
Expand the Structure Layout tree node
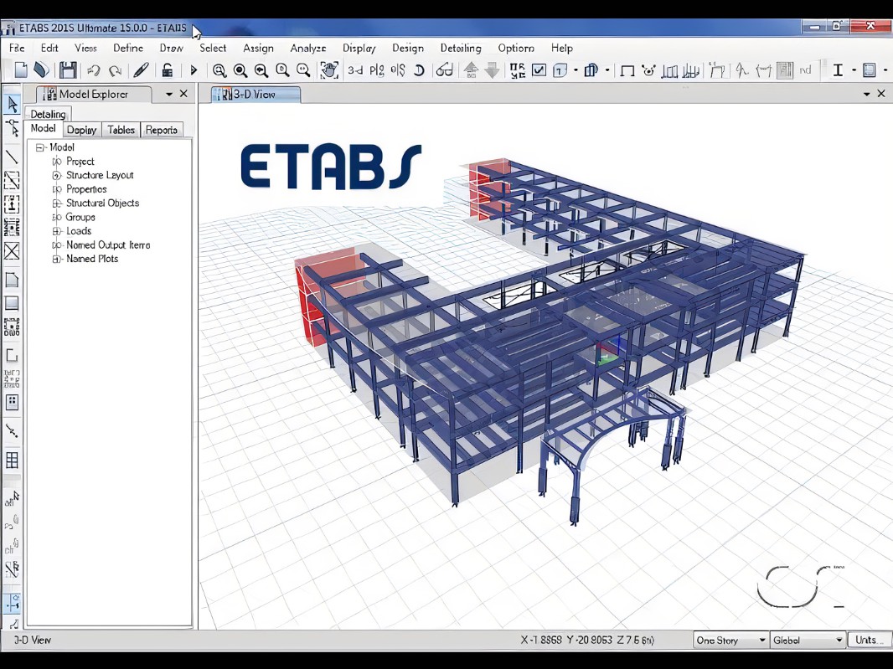click(56, 175)
